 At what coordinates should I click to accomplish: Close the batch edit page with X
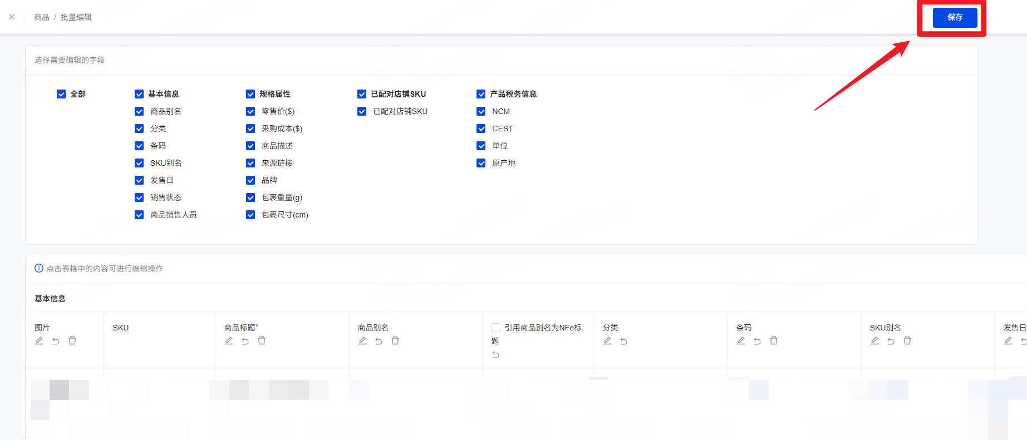pos(12,17)
